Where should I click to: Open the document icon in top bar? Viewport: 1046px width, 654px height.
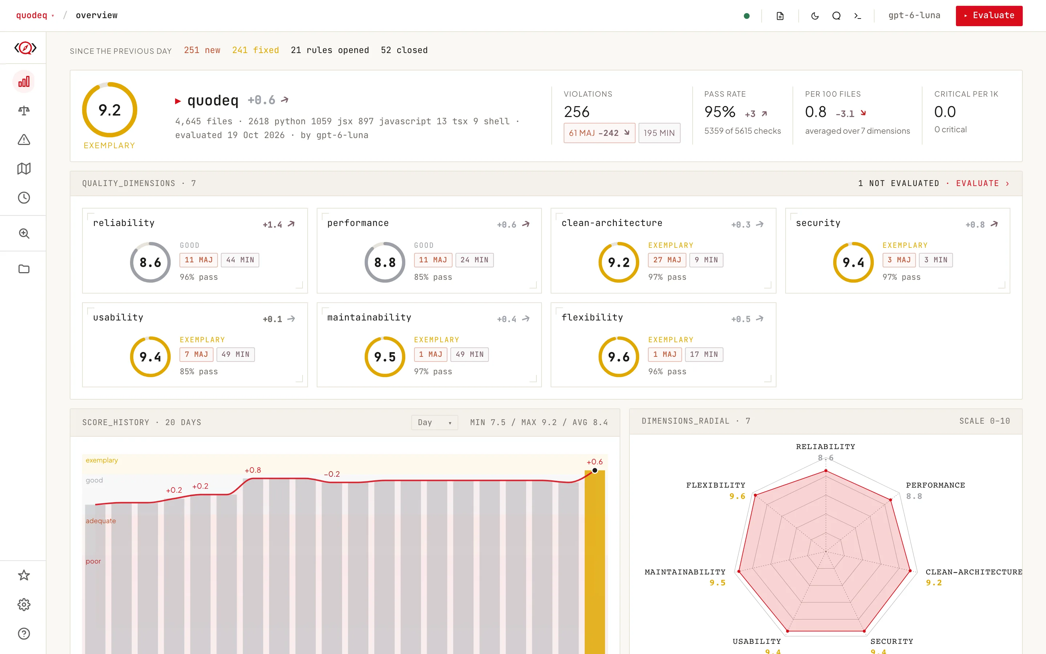click(x=780, y=16)
